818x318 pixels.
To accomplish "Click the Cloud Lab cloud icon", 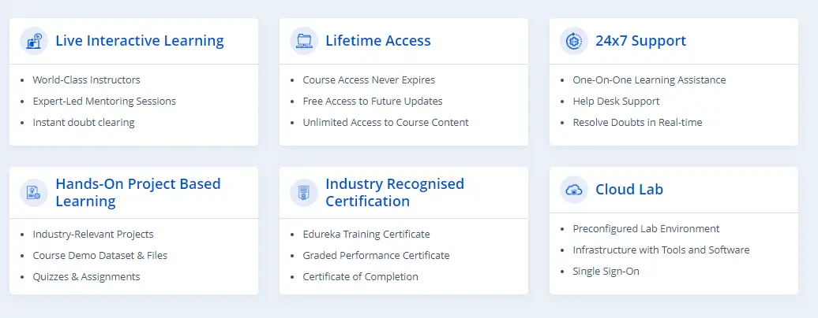I will 574,190.
